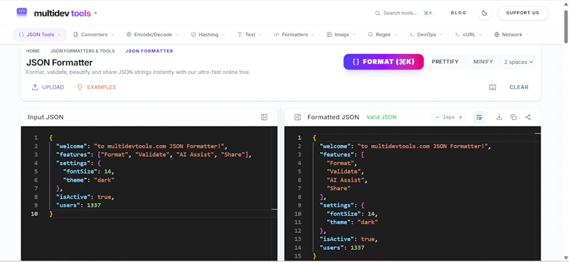Open the 2 spaces indentation dropdown
This screenshot has width=569, height=262.
(x=519, y=62)
